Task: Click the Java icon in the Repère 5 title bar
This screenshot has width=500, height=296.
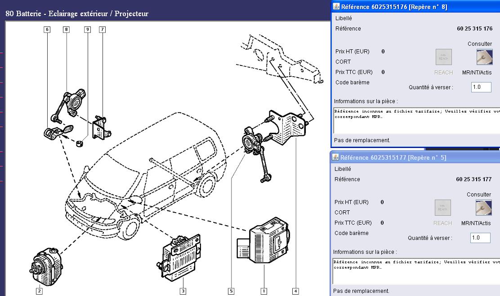Action: point(335,157)
